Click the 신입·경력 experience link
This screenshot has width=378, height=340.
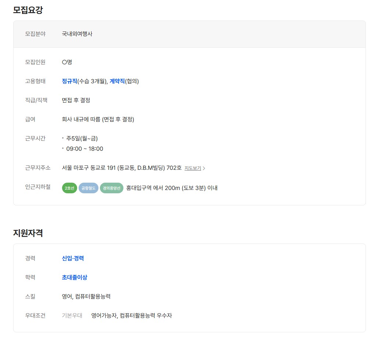73,258
